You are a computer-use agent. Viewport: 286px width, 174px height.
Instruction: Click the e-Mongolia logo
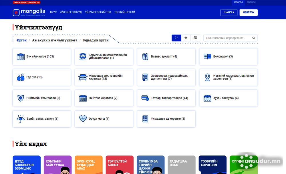click(29, 12)
